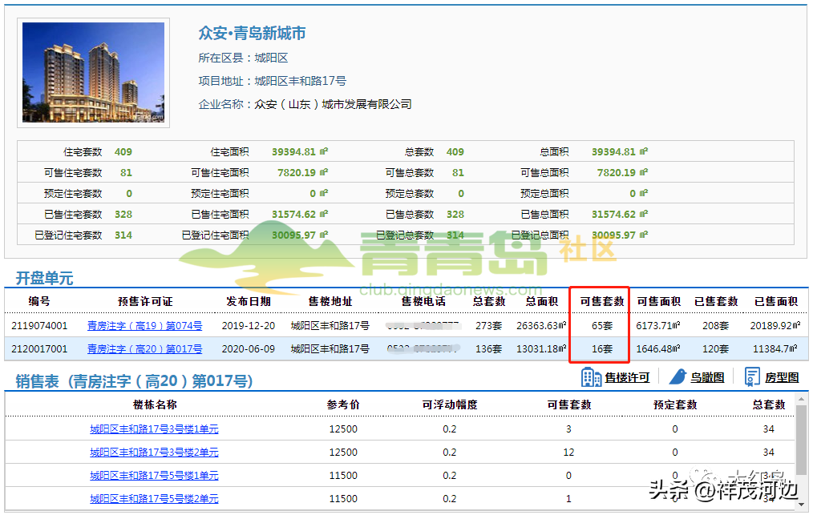
Task: Click the bird icon beside 鸟瞰图
Action: coord(677,377)
